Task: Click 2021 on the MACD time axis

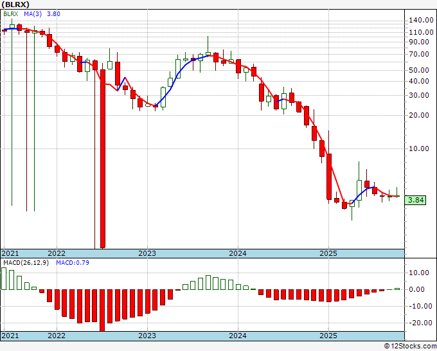Action: click(x=10, y=336)
